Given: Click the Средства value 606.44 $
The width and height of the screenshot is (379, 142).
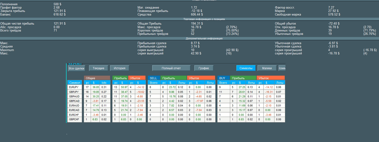Looking at the screenshot, I should (197, 14).
